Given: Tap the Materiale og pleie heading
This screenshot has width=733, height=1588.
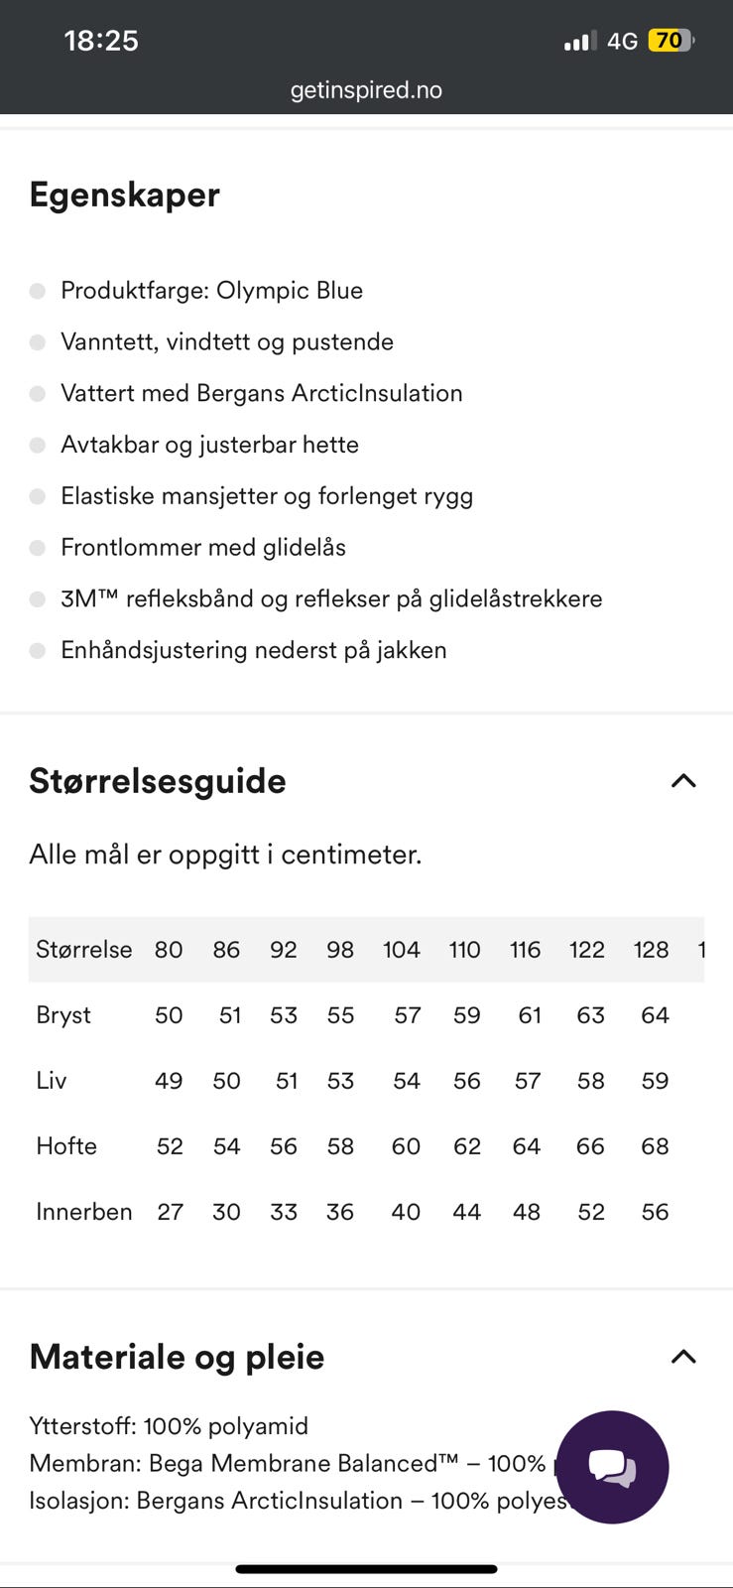Looking at the screenshot, I should pyautogui.click(x=177, y=1357).
